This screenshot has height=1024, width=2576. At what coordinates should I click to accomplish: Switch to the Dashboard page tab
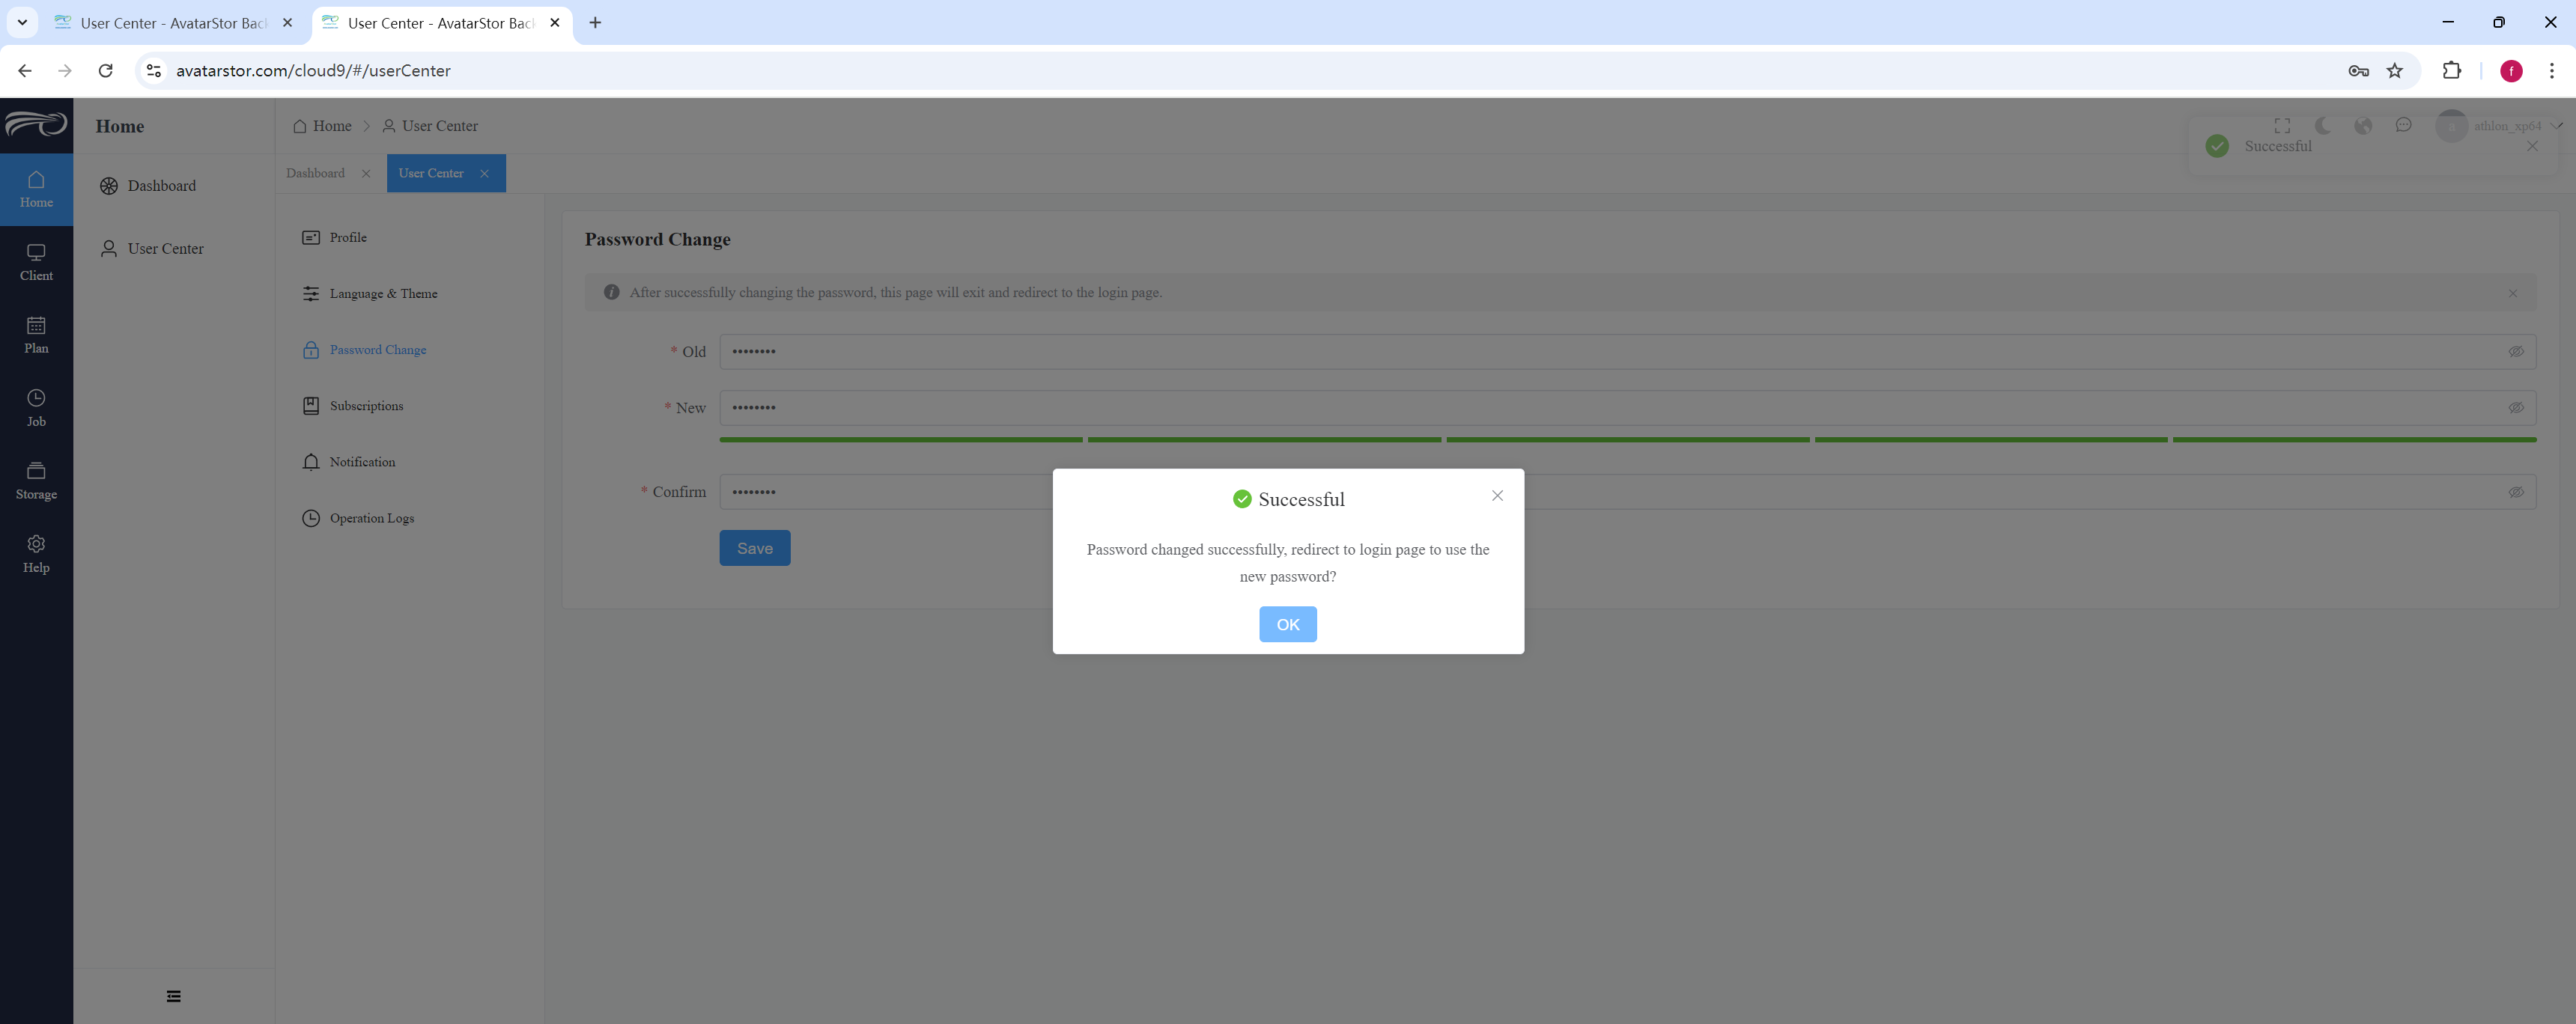click(x=316, y=173)
